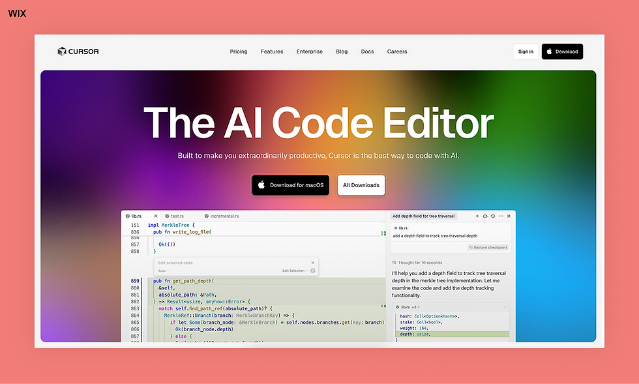
Task: Open the chat more options ellipsis
Action: click(x=501, y=216)
